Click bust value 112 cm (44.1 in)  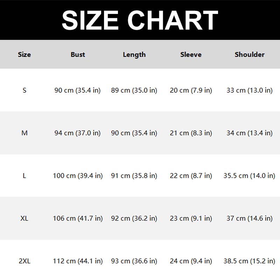(x=78, y=261)
